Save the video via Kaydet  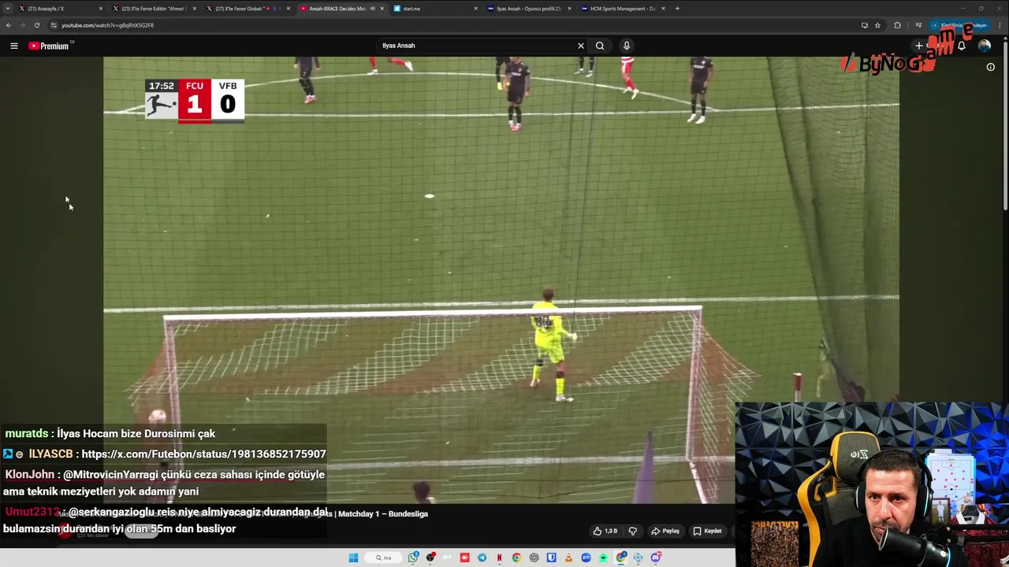707,531
